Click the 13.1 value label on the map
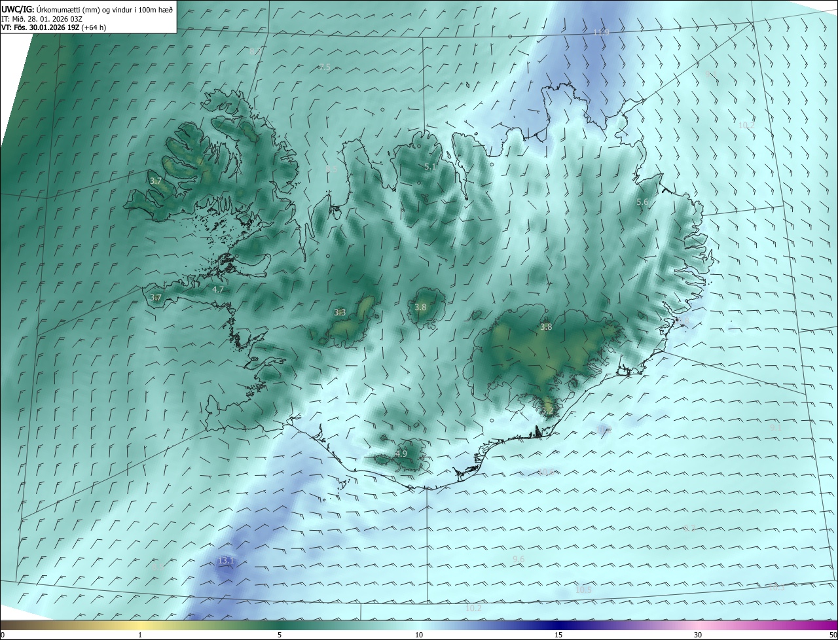The image size is (838, 640). (x=226, y=561)
